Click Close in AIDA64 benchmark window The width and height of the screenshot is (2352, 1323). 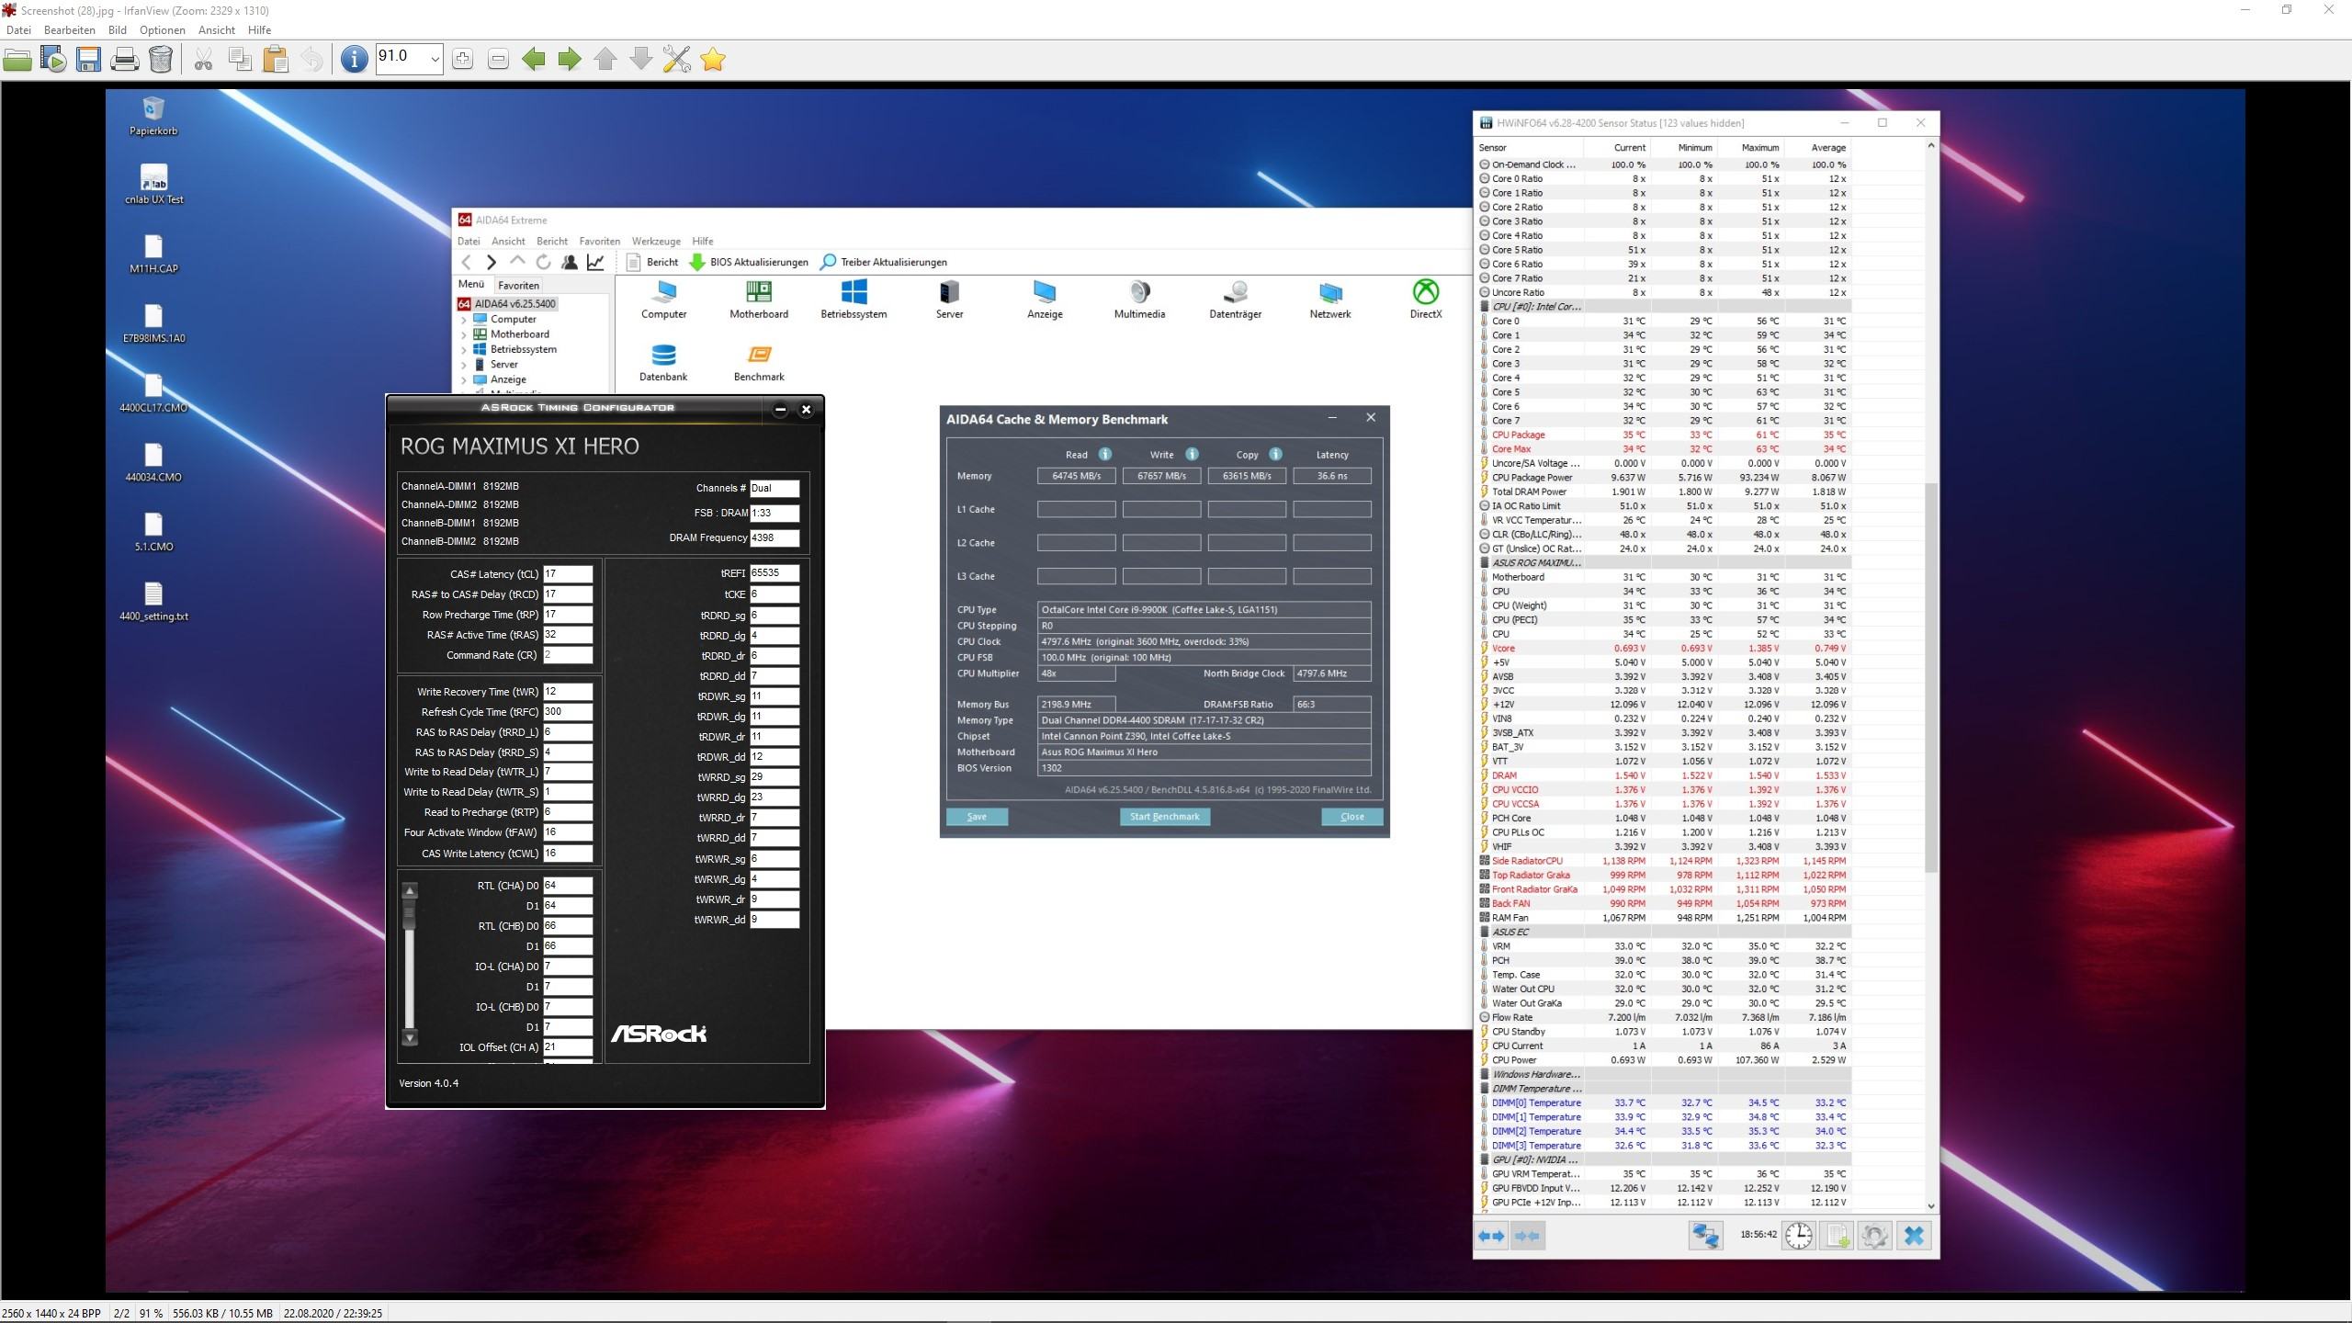1352,817
